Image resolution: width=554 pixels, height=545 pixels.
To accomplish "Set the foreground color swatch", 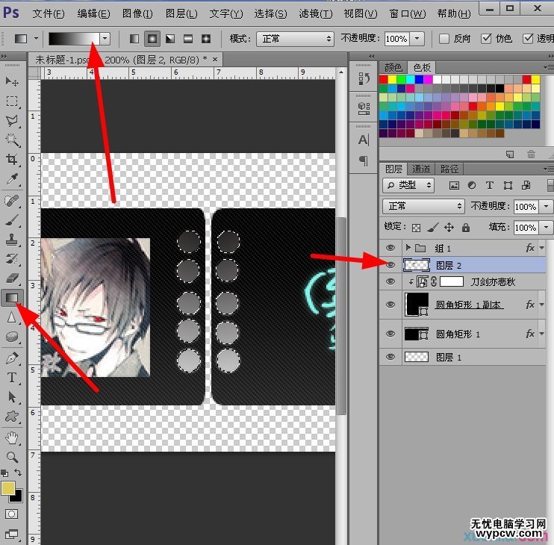I will tap(7, 488).
